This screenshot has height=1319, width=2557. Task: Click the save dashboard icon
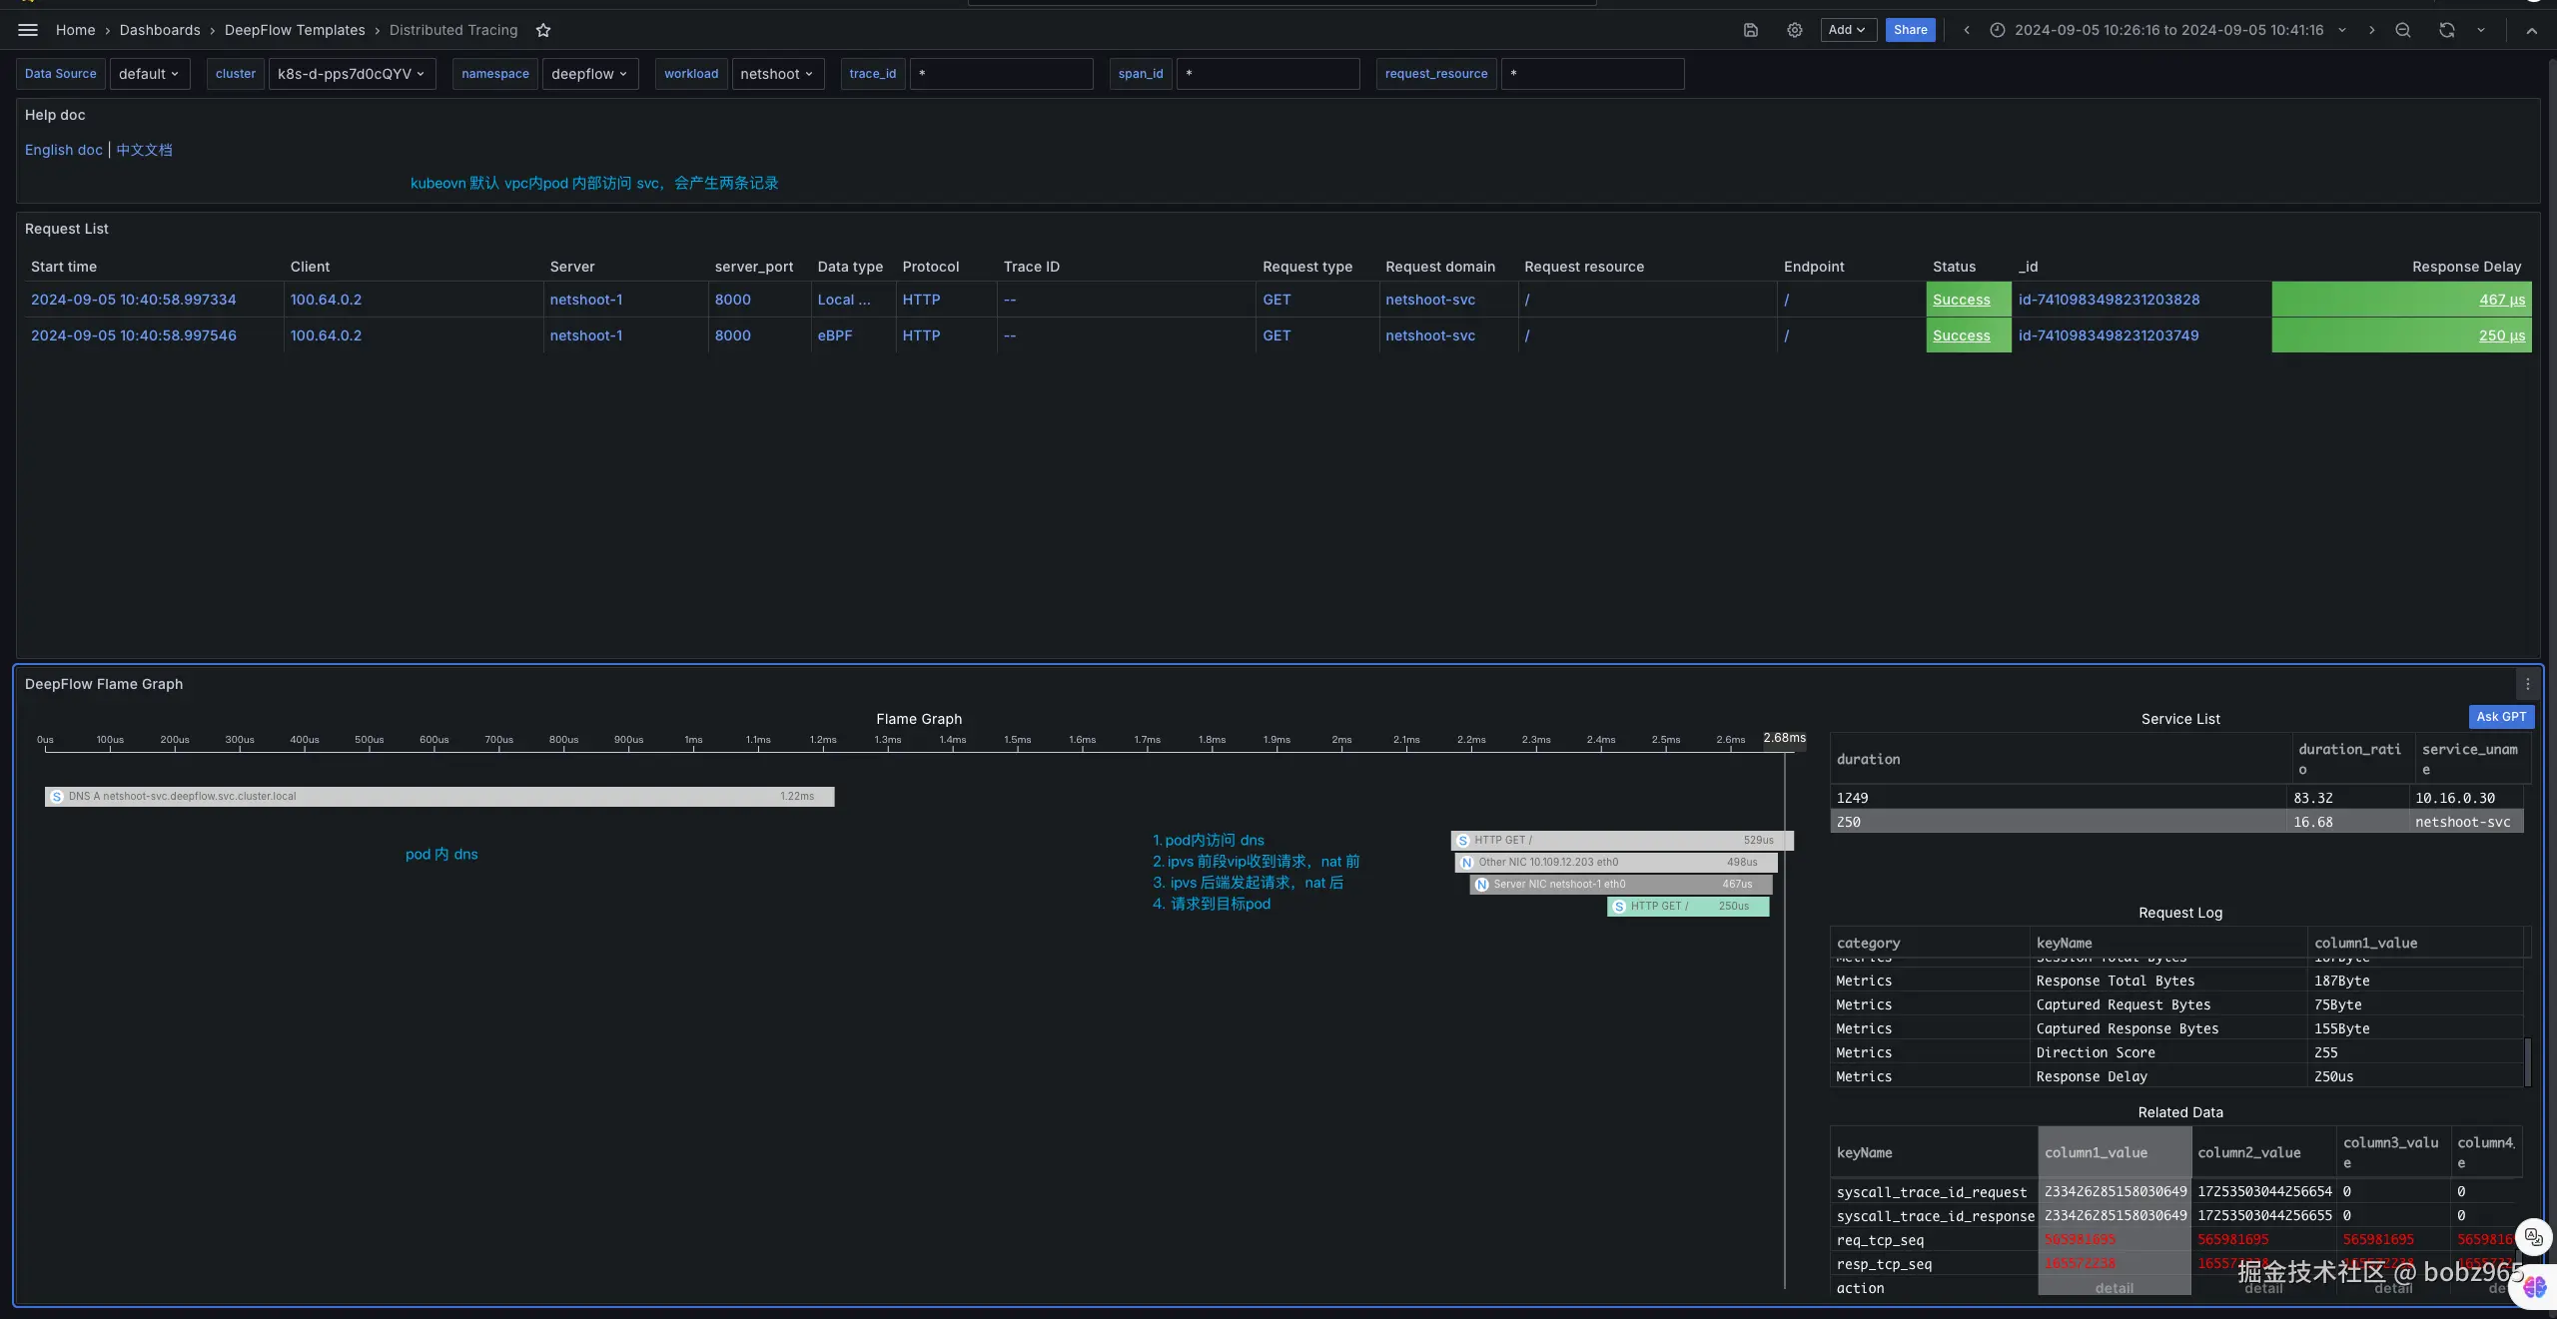[x=1751, y=30]
